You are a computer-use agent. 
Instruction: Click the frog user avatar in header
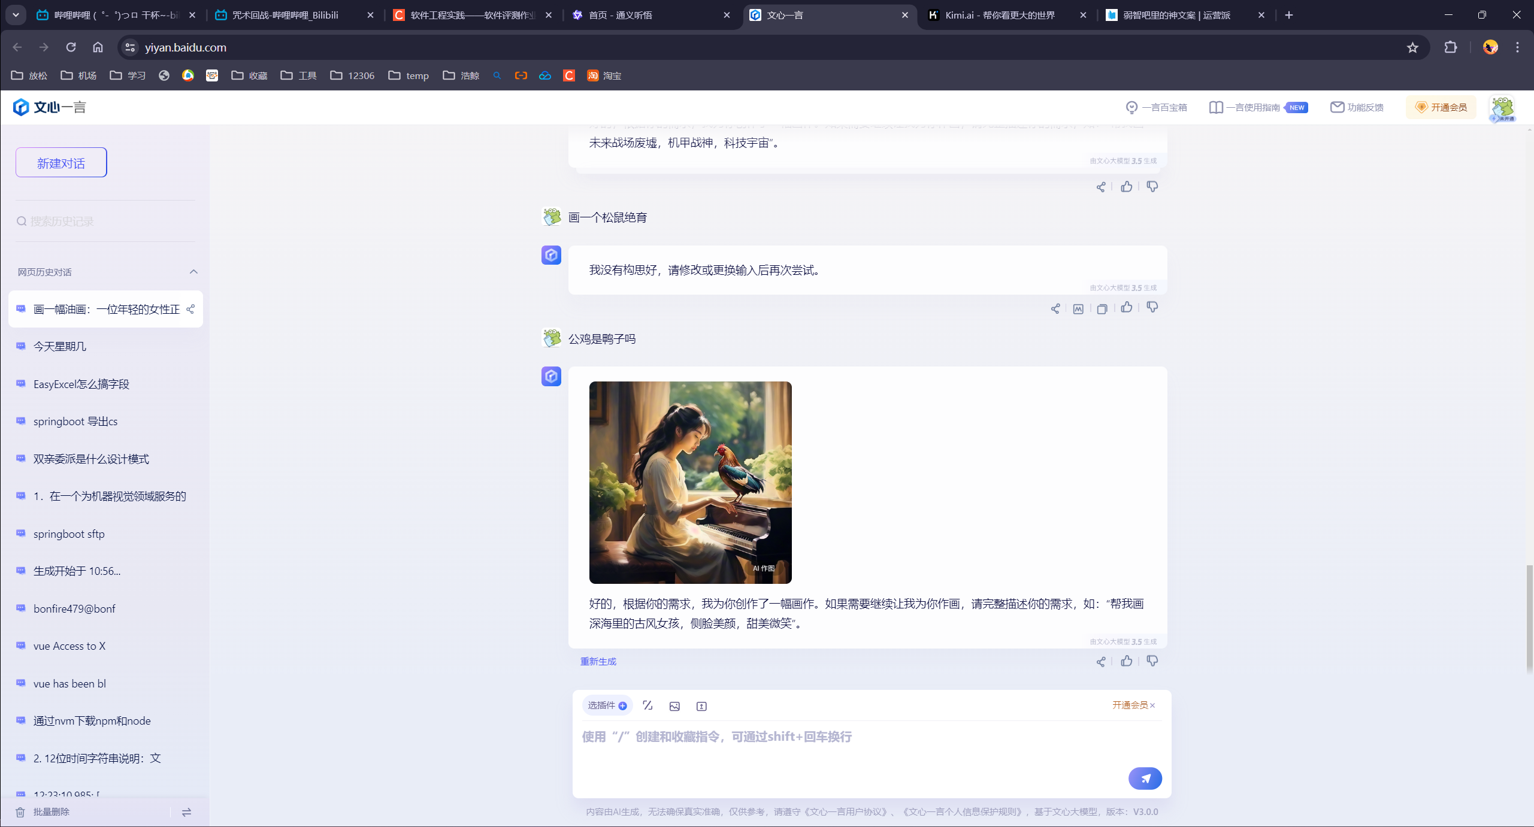click(1502, 108)
